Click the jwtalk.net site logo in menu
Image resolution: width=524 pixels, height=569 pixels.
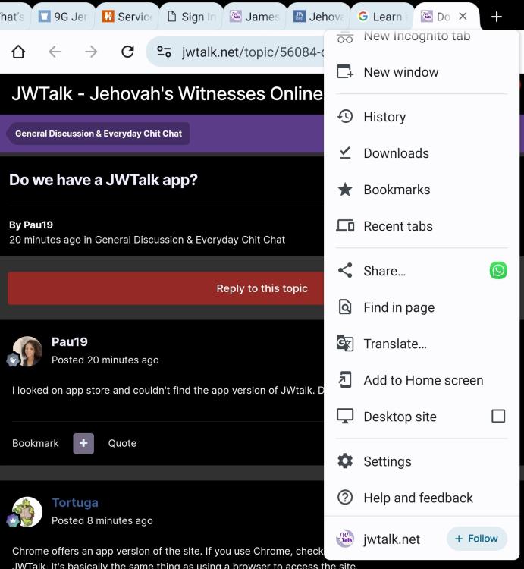point(345,539)
